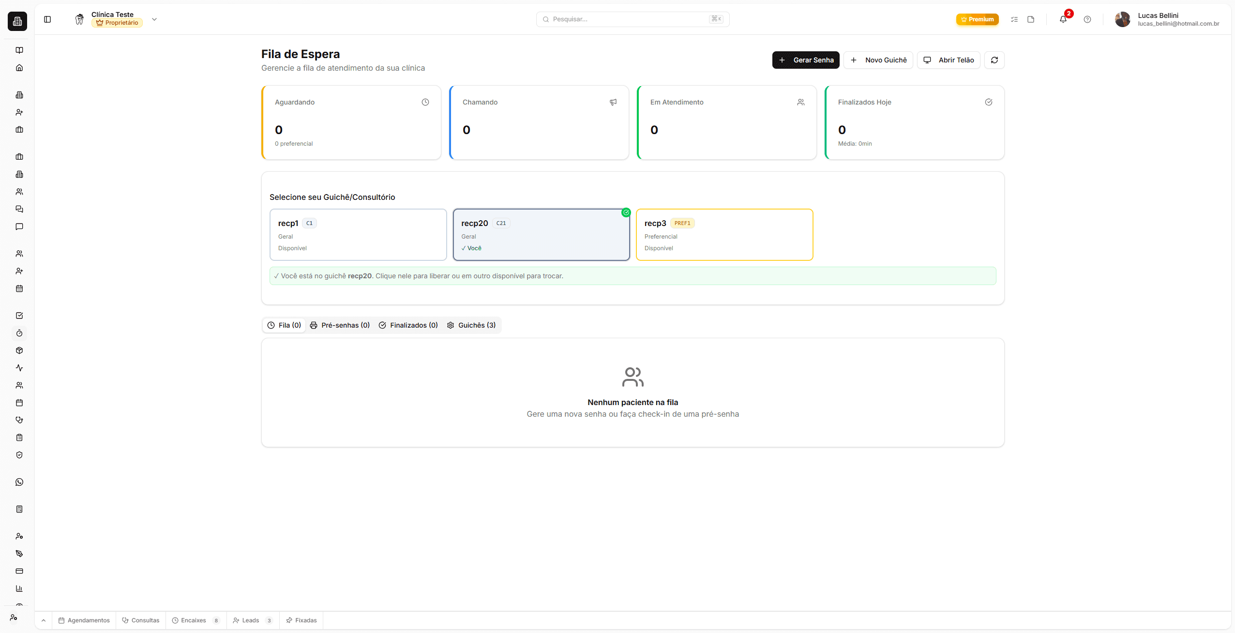Image resolution: width=1235 pixels, height=633 pixels.
Task: Collapse the bottom tab bar chevron
Action: coord(43,620)
